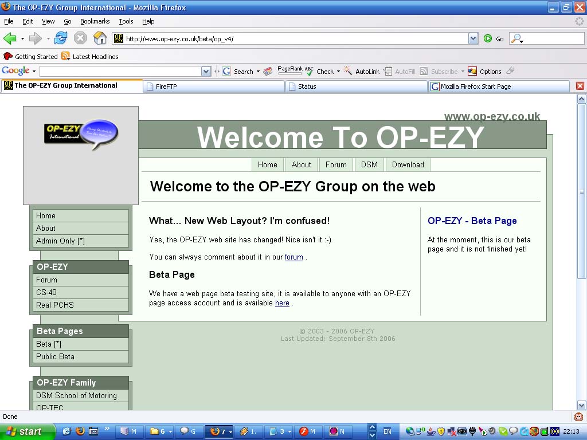The image size is (587, 440).
Task: Click the AutoFill toolbar button
Action: 400,71
